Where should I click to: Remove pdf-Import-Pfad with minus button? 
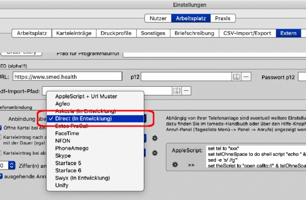pyautogui.click(x=186, y=91)
